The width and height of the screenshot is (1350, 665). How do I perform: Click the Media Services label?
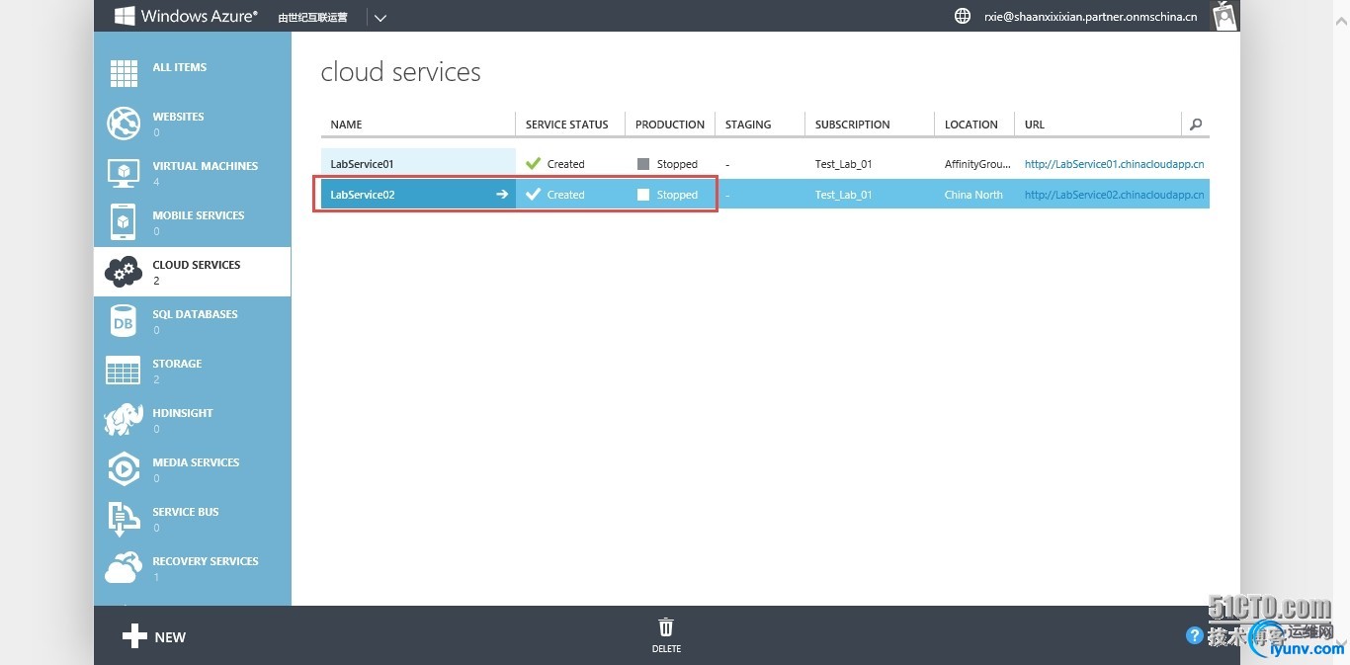196,462
